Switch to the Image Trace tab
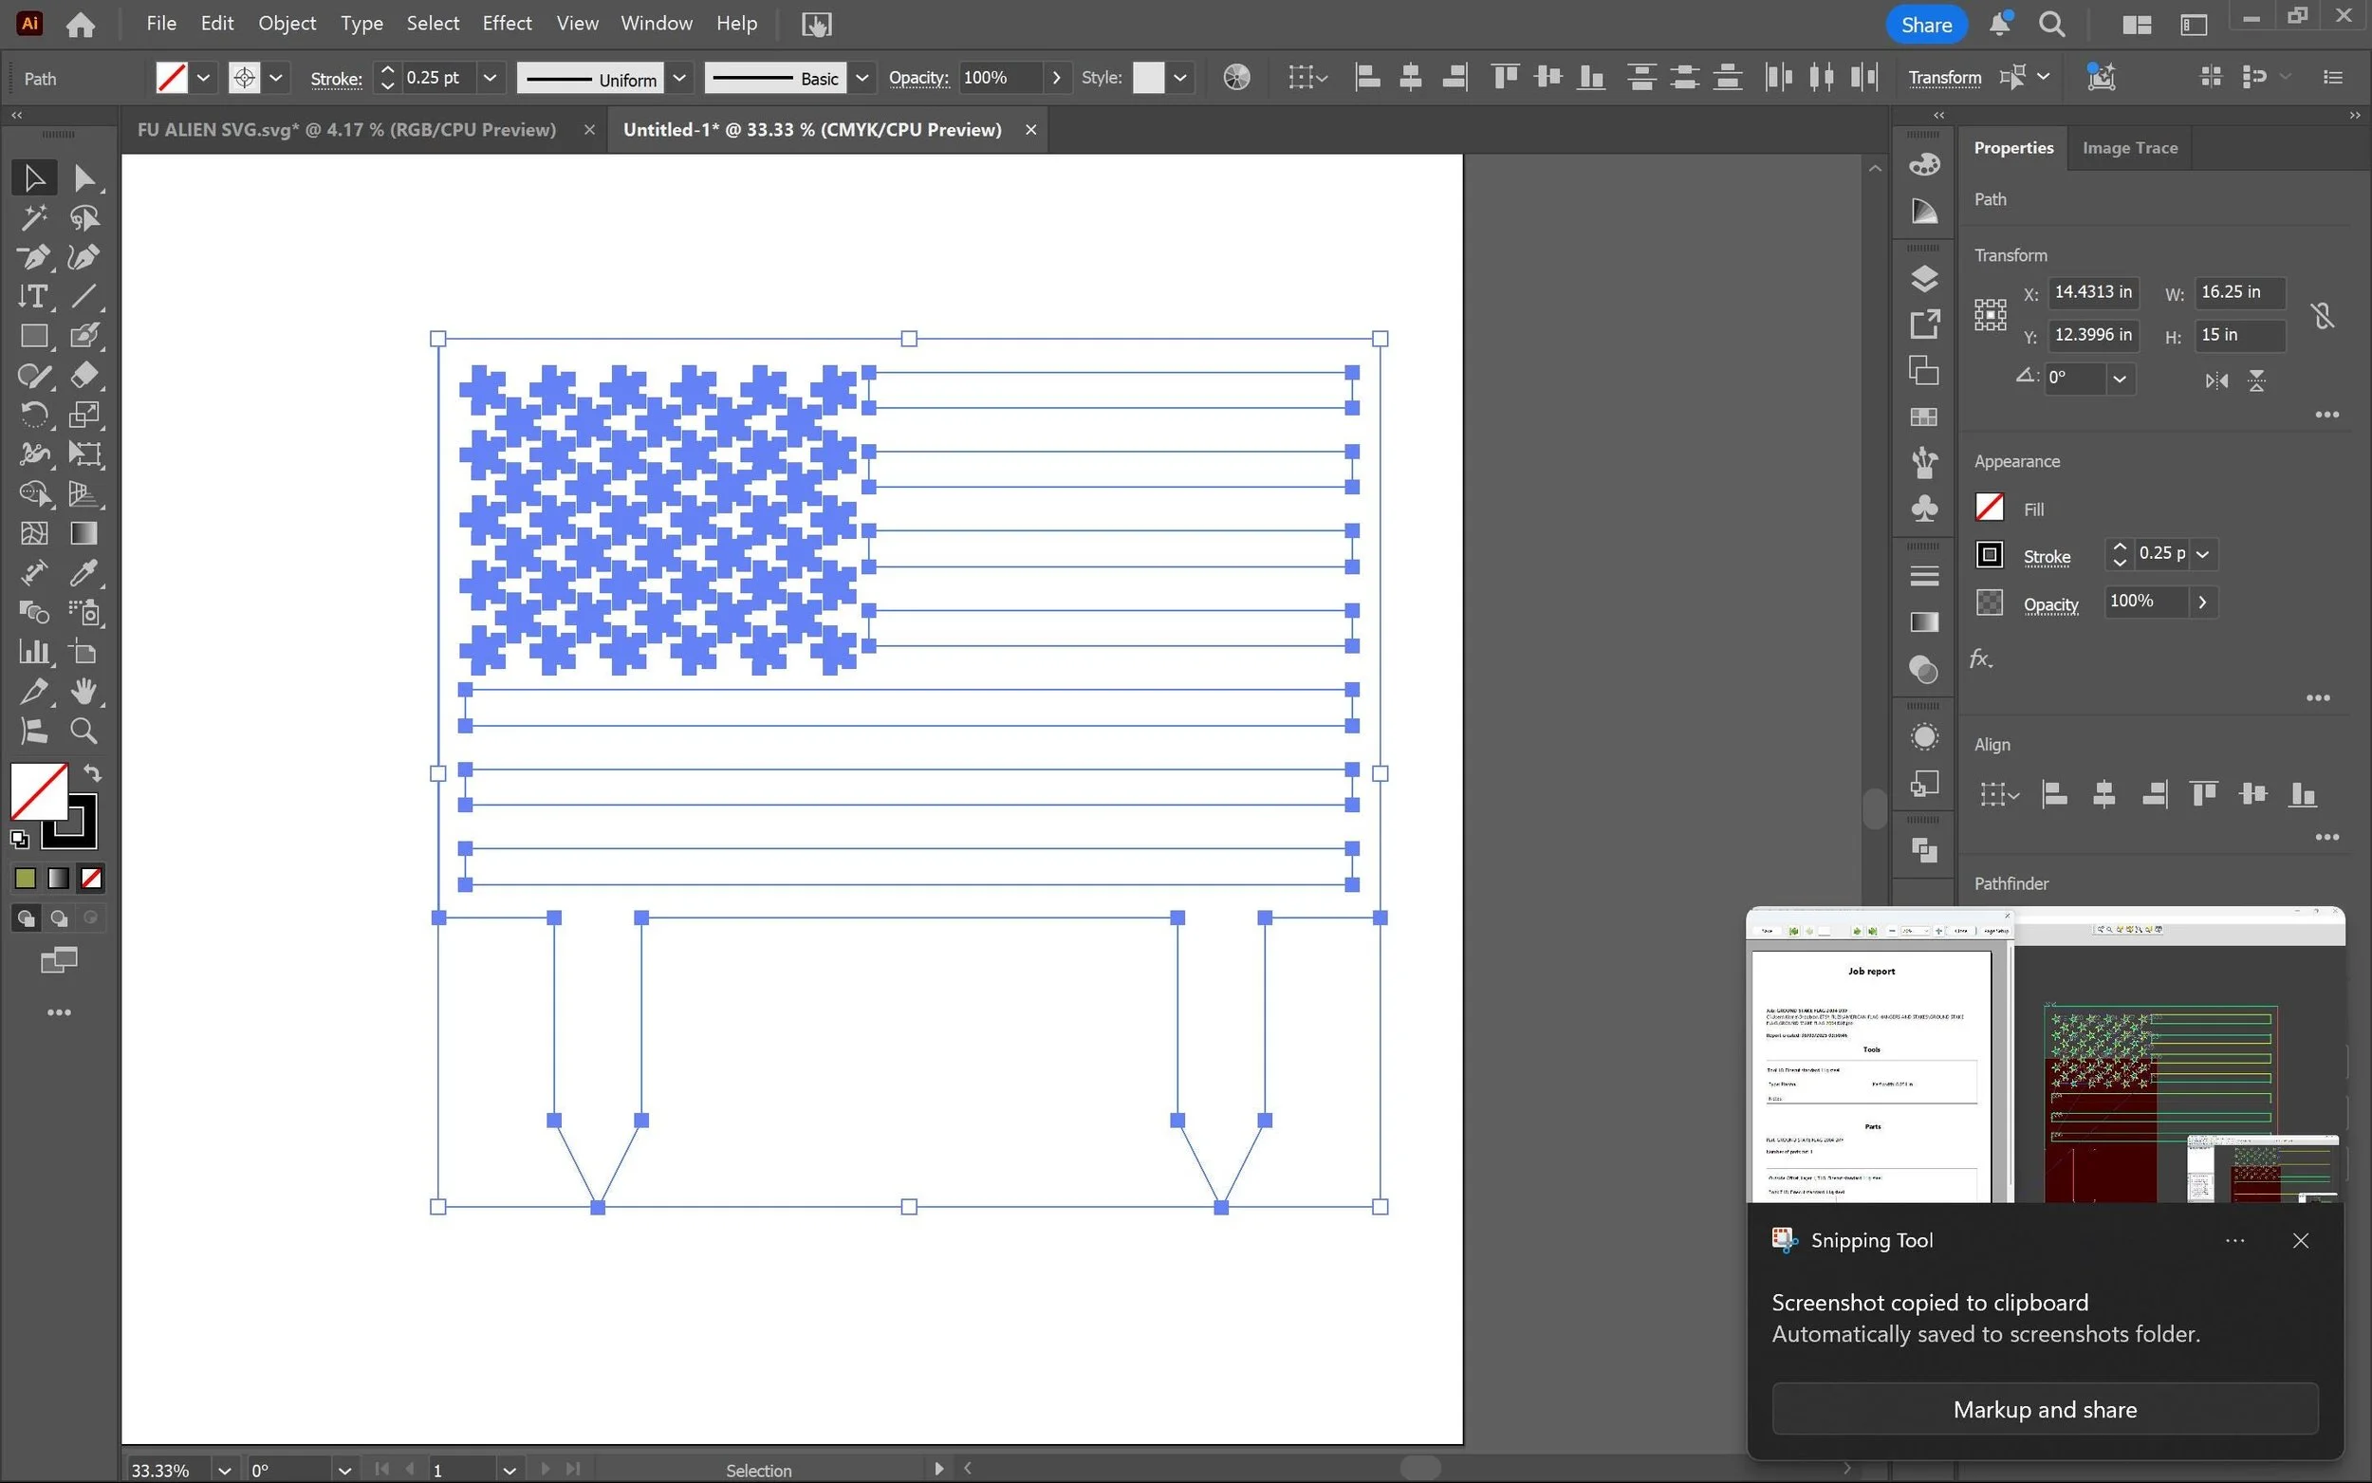2372x1483 pixels. (2129, 148)
